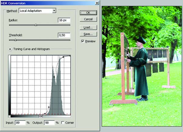183x132 pixels.
Task: Close the HDR Conversion dialog window
Action: (x=97, y=2)
